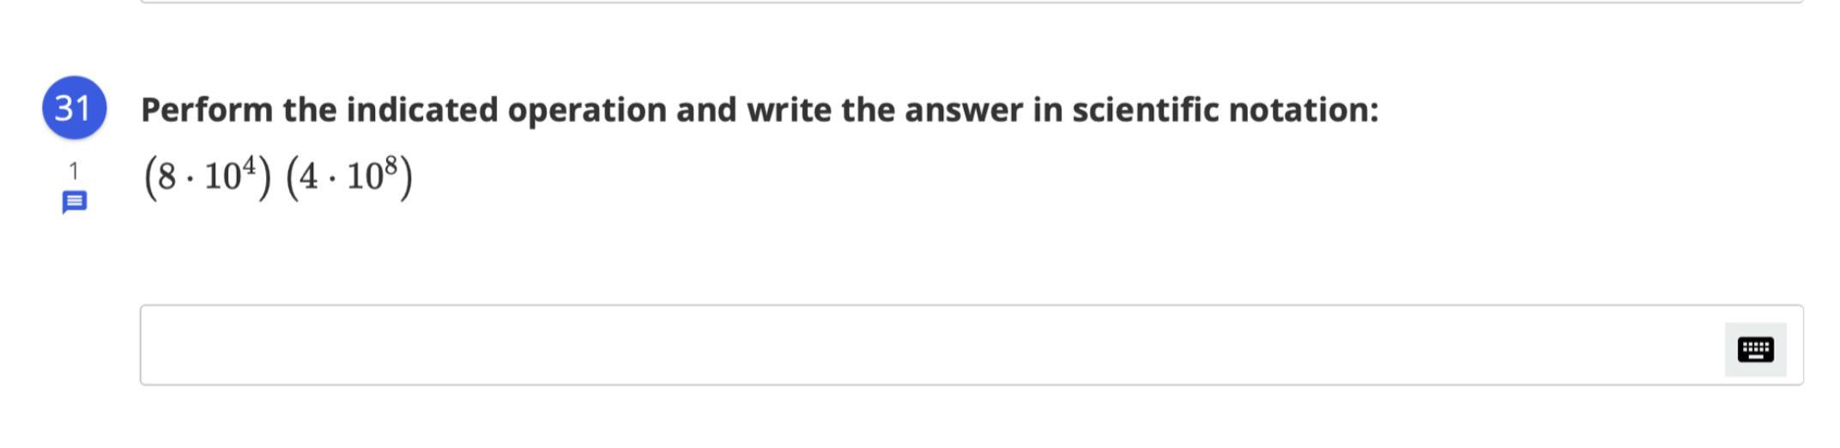Click the words "scientific notation:" in prompt
1840x448 pixels.
point(1225,110)
